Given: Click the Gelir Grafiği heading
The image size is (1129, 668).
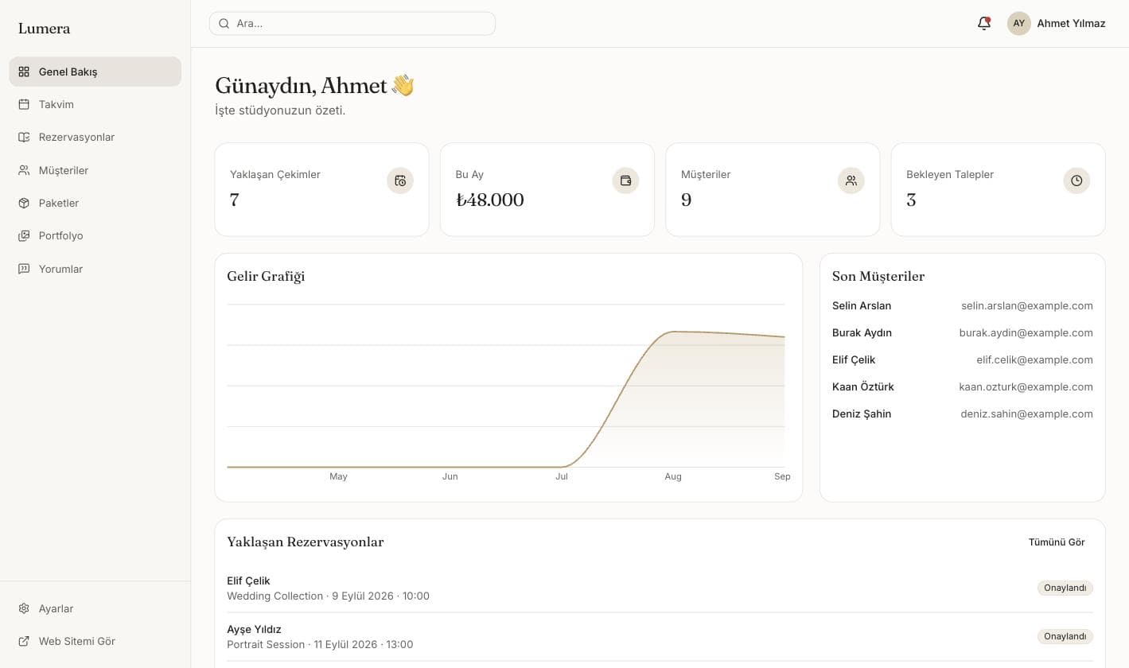Looking at the screenshot, I should coord(266,277).
